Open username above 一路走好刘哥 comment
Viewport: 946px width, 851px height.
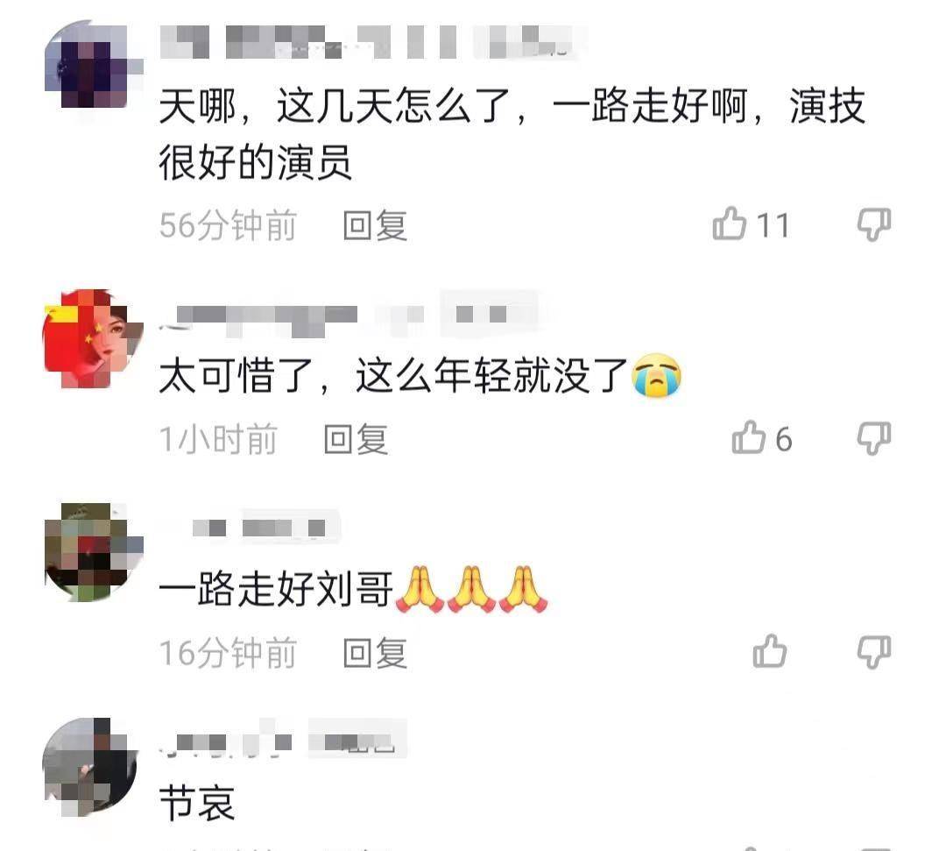pos(250,528)
